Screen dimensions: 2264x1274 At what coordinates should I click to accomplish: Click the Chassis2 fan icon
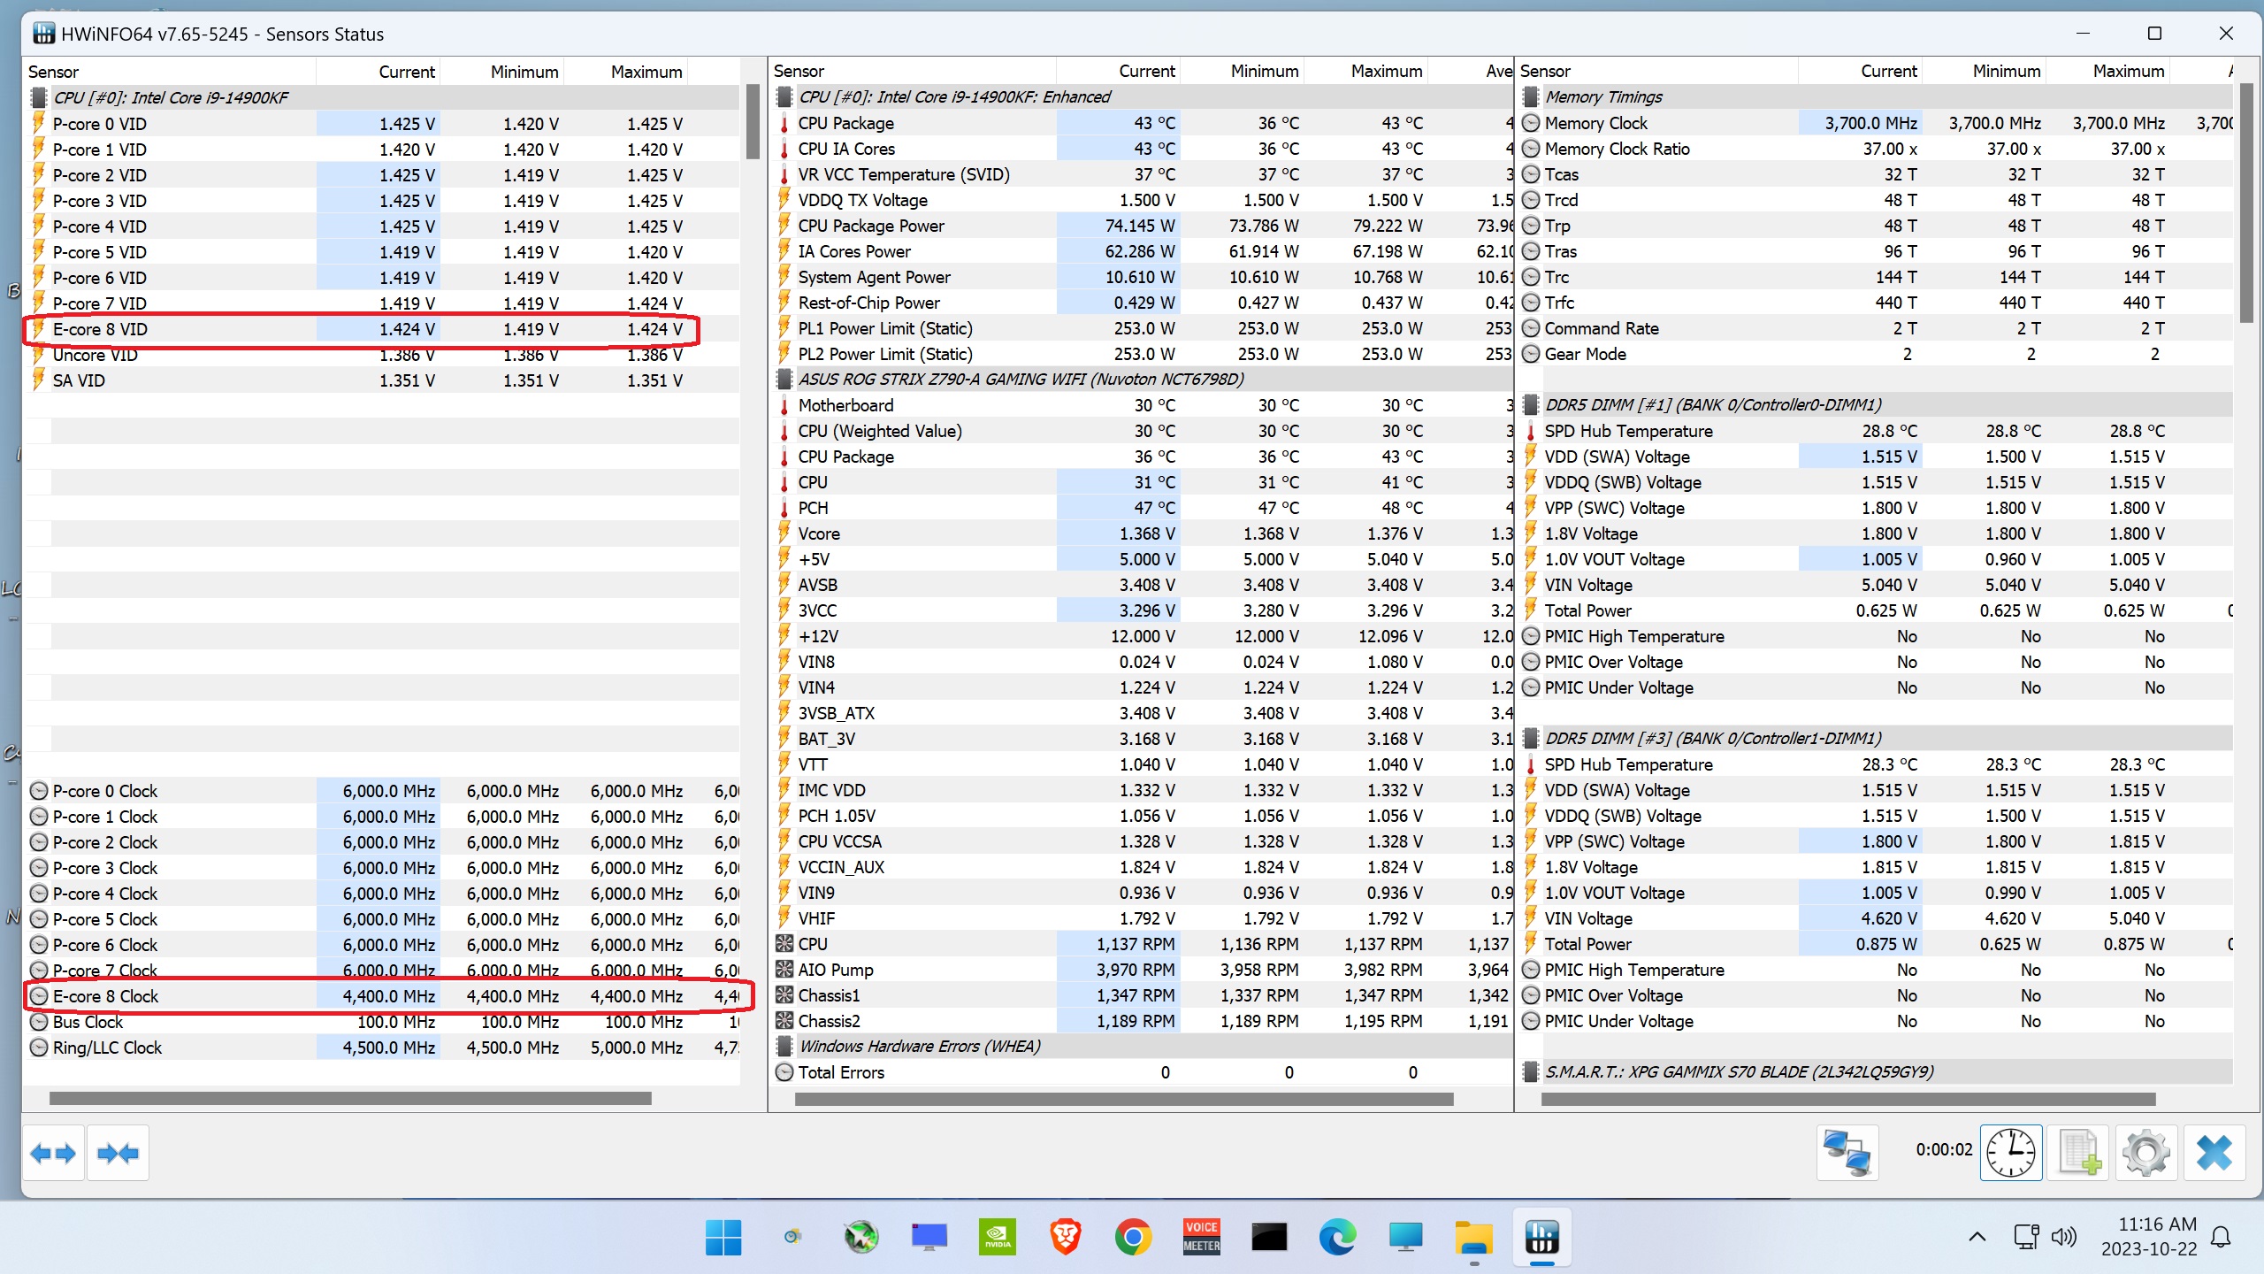click(784, 1021)
